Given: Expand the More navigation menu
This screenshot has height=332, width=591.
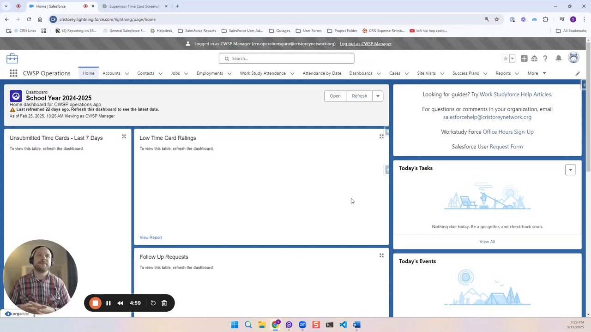Looking at the screenshot, I should pos(537,73).
